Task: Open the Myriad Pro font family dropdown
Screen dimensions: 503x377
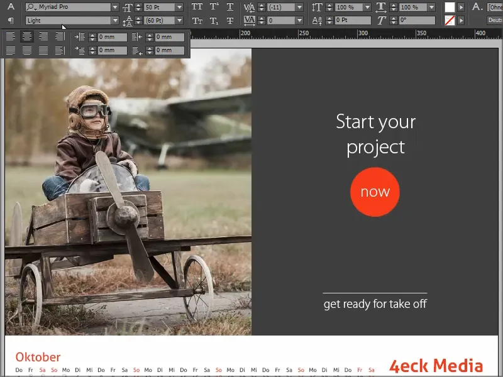Action: (x=115, y=7)
